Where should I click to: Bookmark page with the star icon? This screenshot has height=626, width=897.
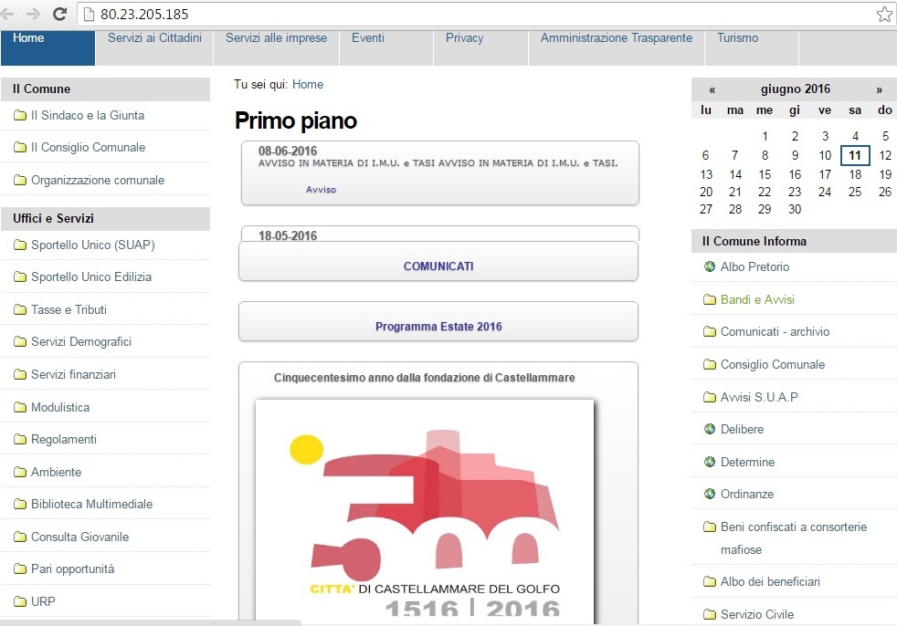click(x=883, y=14)
